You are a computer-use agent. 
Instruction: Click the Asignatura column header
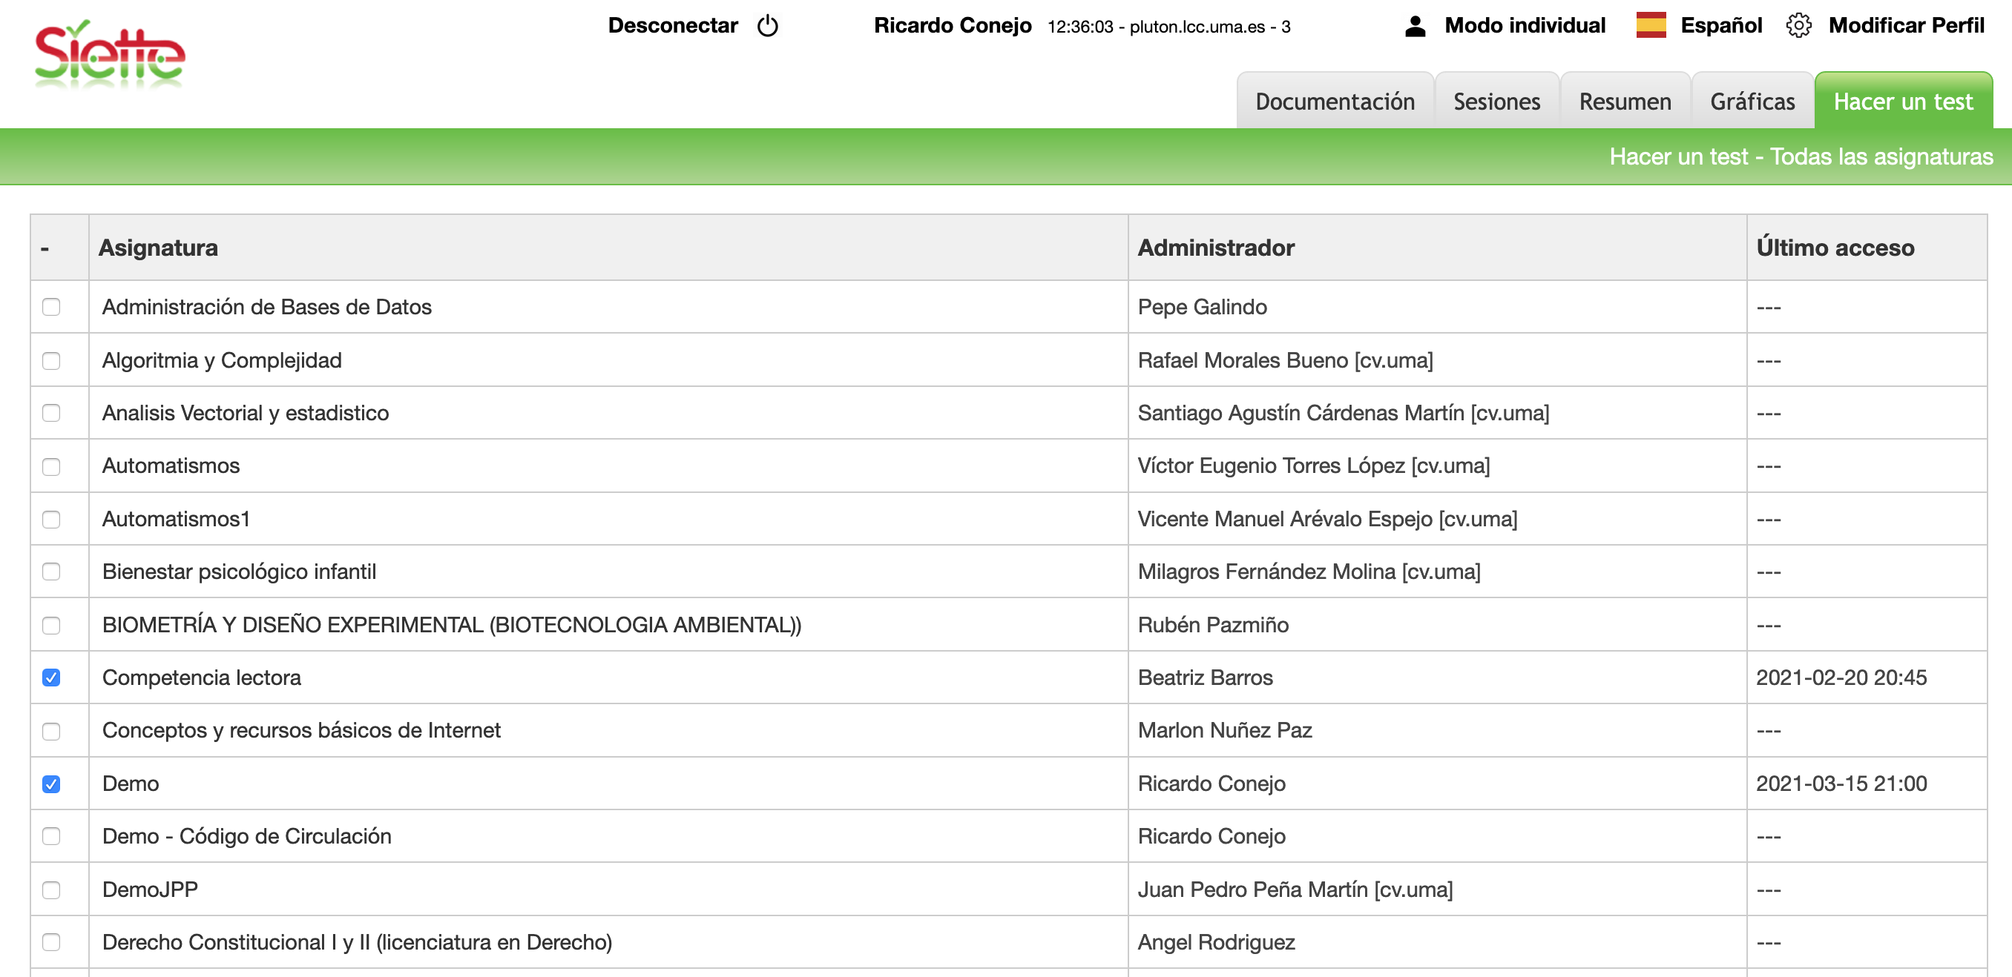tap(158, 248)
